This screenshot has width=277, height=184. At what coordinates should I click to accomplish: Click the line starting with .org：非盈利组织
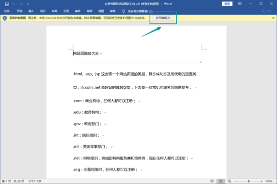pos(105,170)
